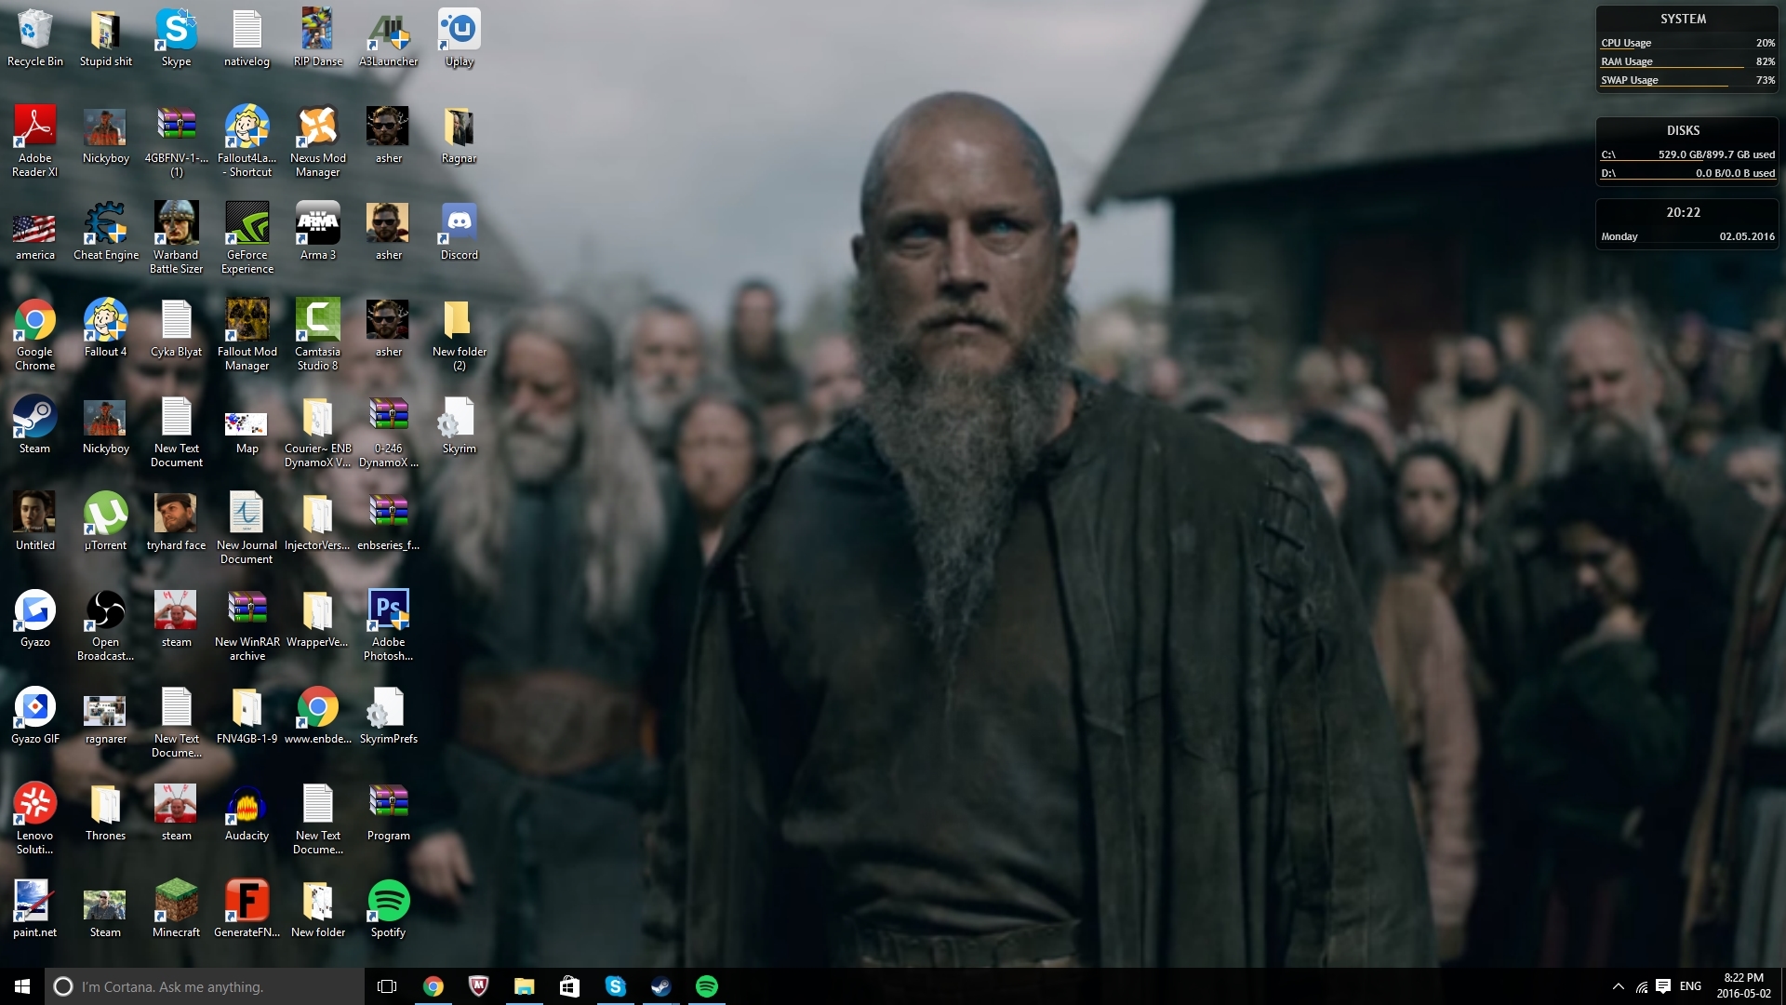Select the Arma 3 shortcut
1786x1005 pixels.
pos(317,233)
